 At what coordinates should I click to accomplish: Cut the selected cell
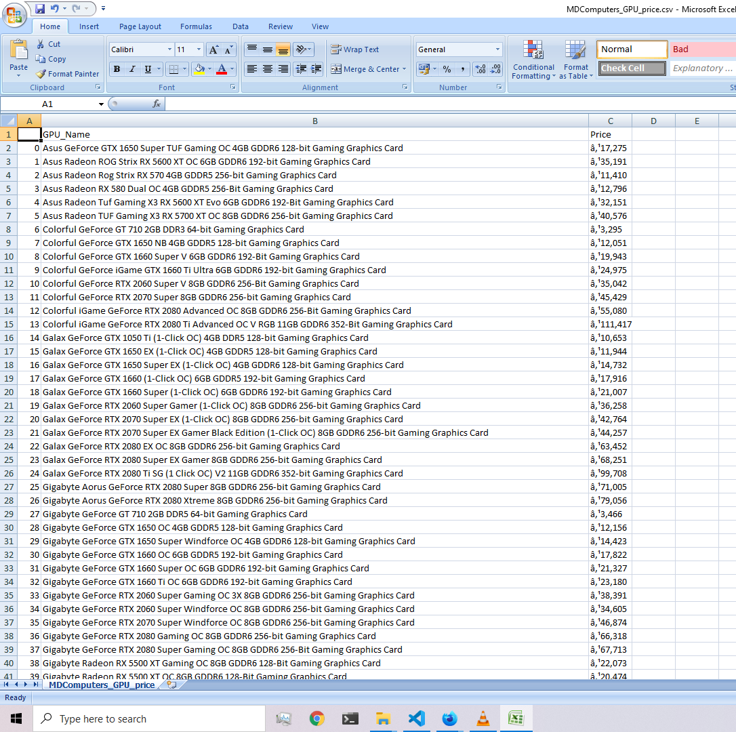pos(48,44)
